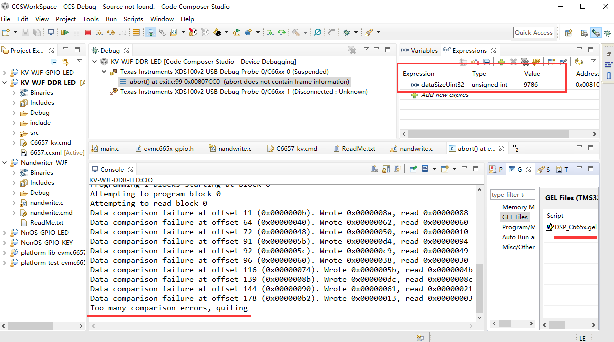Screen dimensions: 614x342
Task: Click Remove All Terminated icon in Debug view
Action: coord(352,50)
